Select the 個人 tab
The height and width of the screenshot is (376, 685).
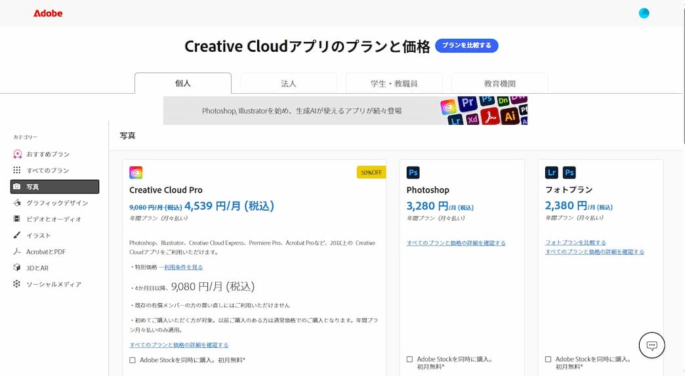tap(183, 83)
